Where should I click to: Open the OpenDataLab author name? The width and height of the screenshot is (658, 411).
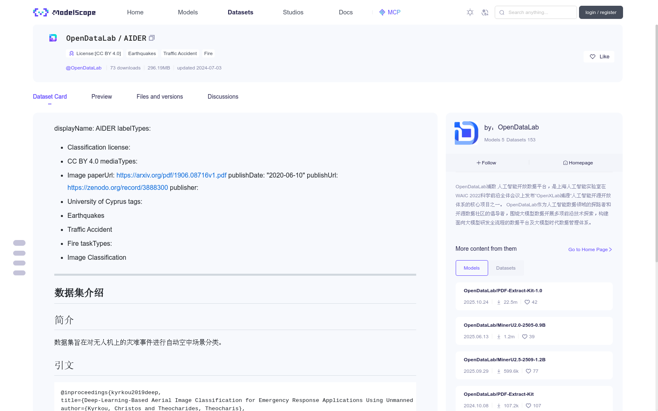[518, 127]
